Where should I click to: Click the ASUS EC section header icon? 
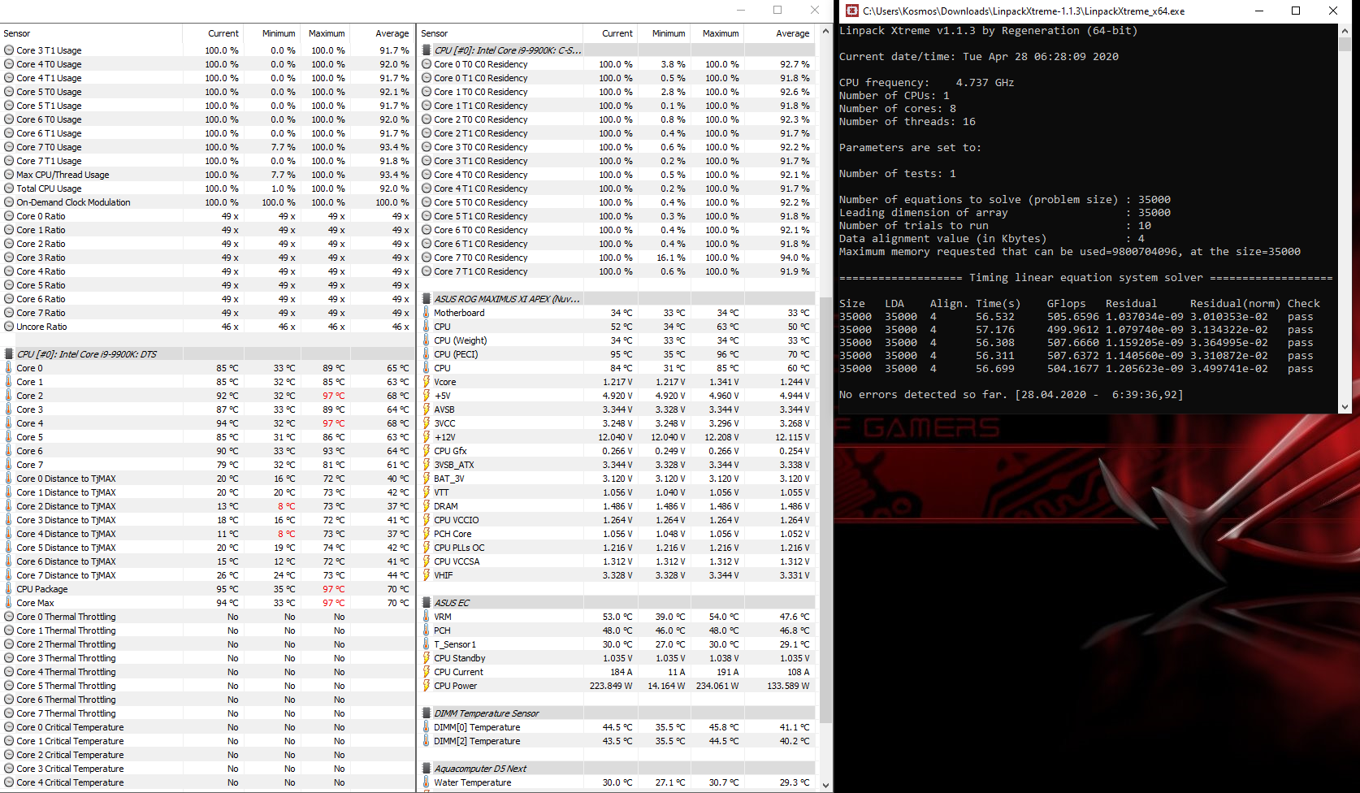pos(427,603)
